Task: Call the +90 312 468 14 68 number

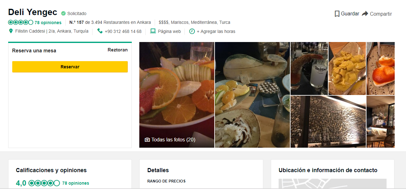Action: pyautogui.click(x=123, y=31)
